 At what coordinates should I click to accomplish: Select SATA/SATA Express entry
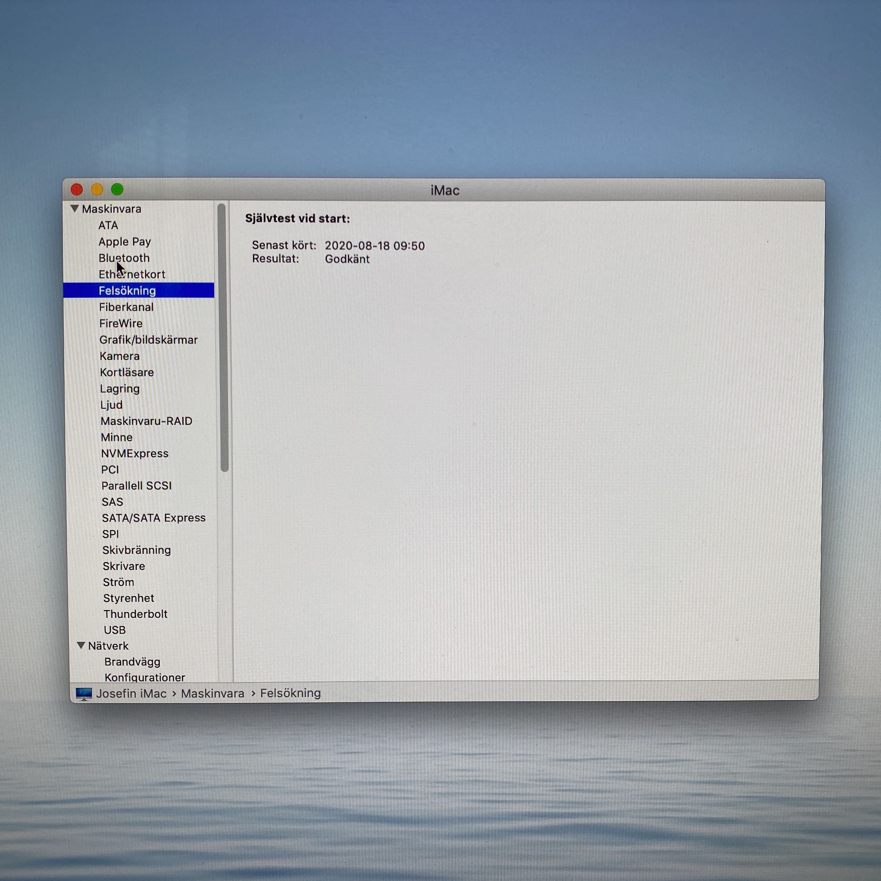click(154, 518)
